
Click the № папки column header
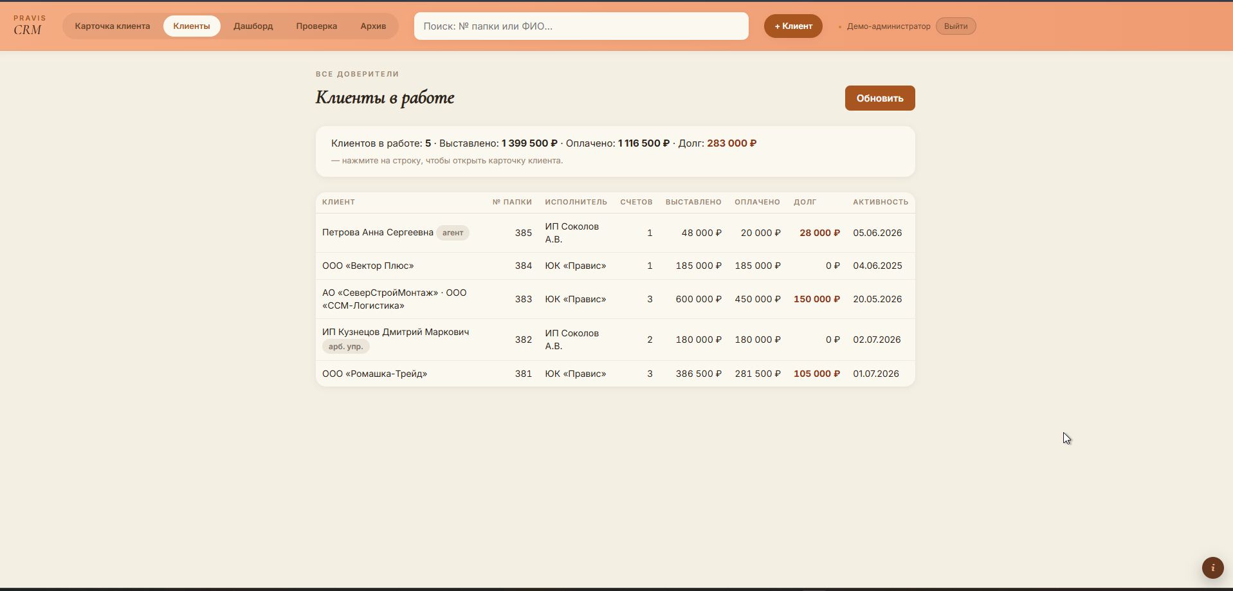512,202
